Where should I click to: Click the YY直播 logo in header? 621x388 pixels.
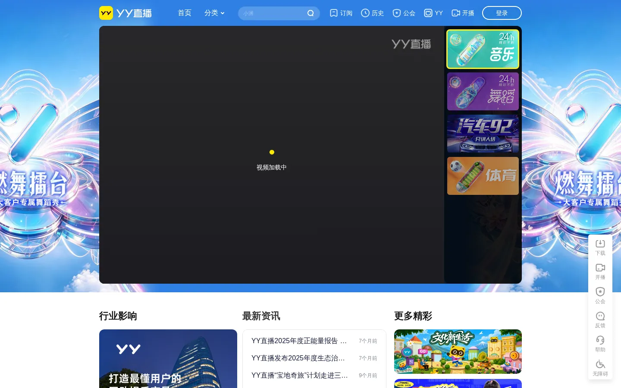(x=125, y=13)
